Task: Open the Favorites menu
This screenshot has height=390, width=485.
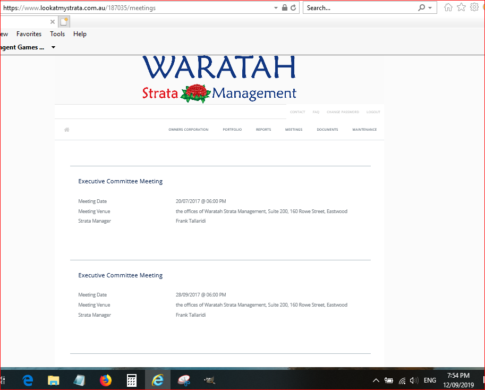Action: coord(29,34)
